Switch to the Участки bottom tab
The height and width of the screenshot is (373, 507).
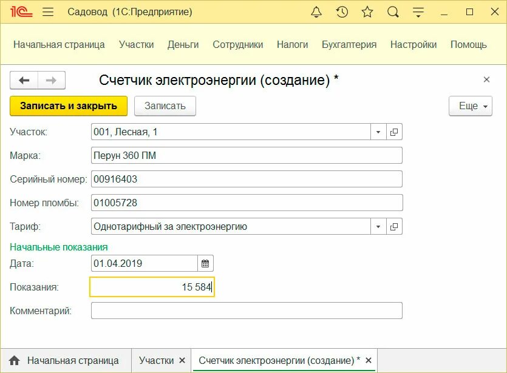(157, 360)
